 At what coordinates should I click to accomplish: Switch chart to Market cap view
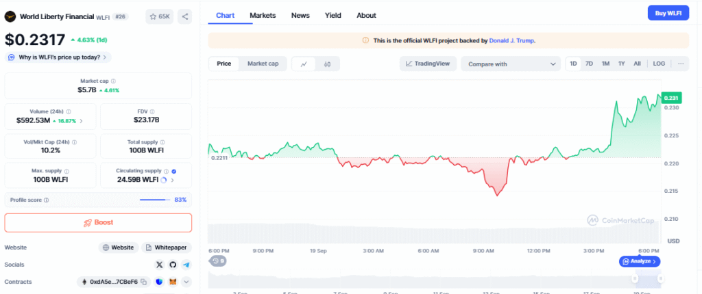[x=263, y=64]
